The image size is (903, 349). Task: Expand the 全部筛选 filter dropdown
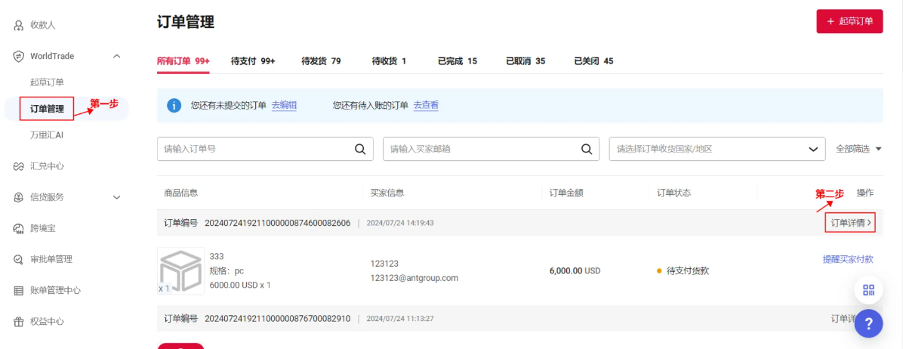point(858,149)
